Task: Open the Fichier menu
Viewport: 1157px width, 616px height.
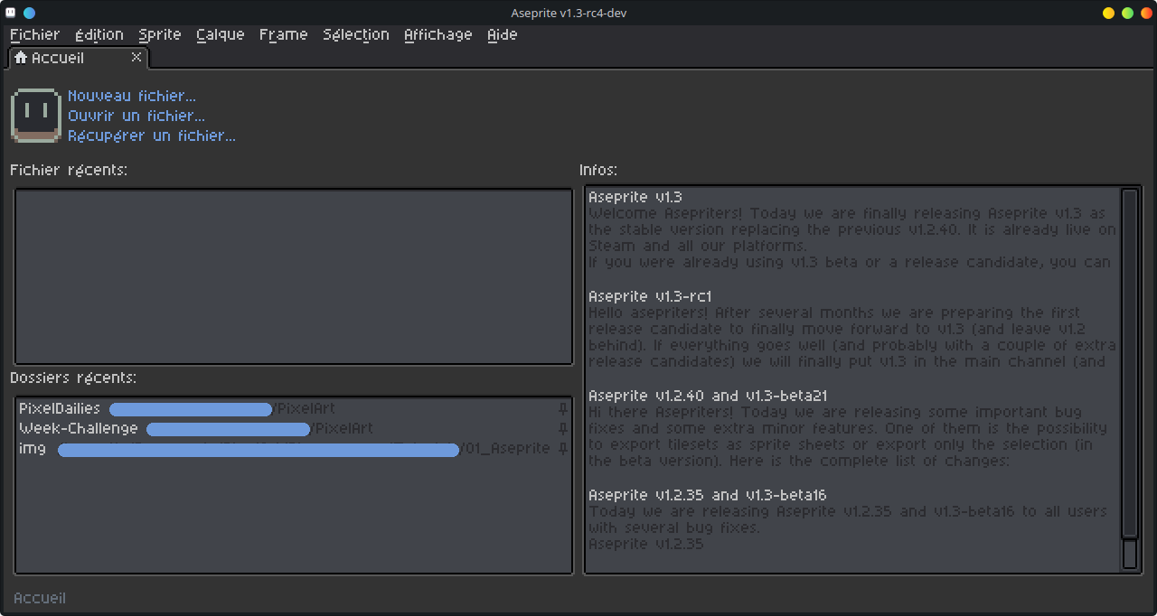Action: [34, 34]
